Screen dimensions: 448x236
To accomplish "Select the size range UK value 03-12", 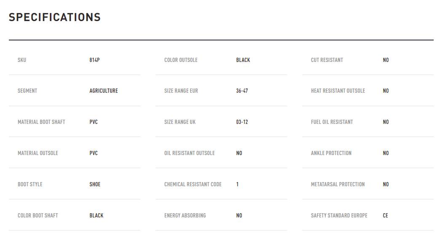I will click(x=242, y=122).
